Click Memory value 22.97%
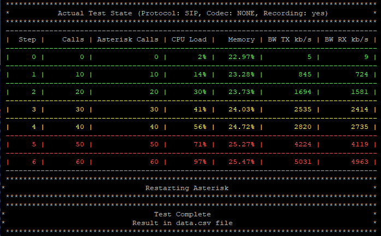The height and width of the screenshot is (236, 381). (241, 57)
